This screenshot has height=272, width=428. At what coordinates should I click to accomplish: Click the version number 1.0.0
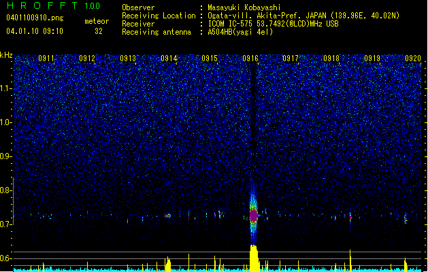[x=93, y=5]
